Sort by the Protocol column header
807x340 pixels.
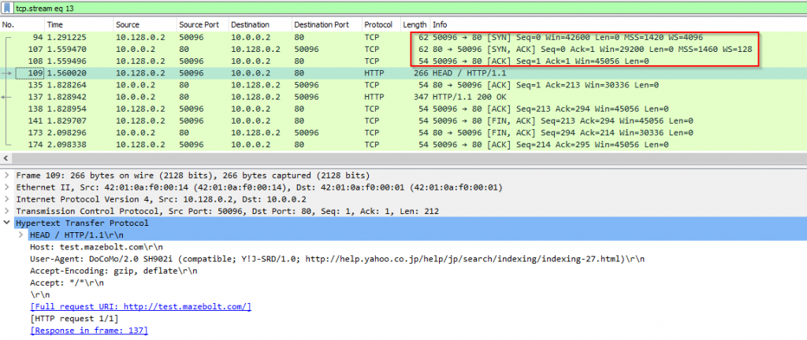(x=378, y=24)
